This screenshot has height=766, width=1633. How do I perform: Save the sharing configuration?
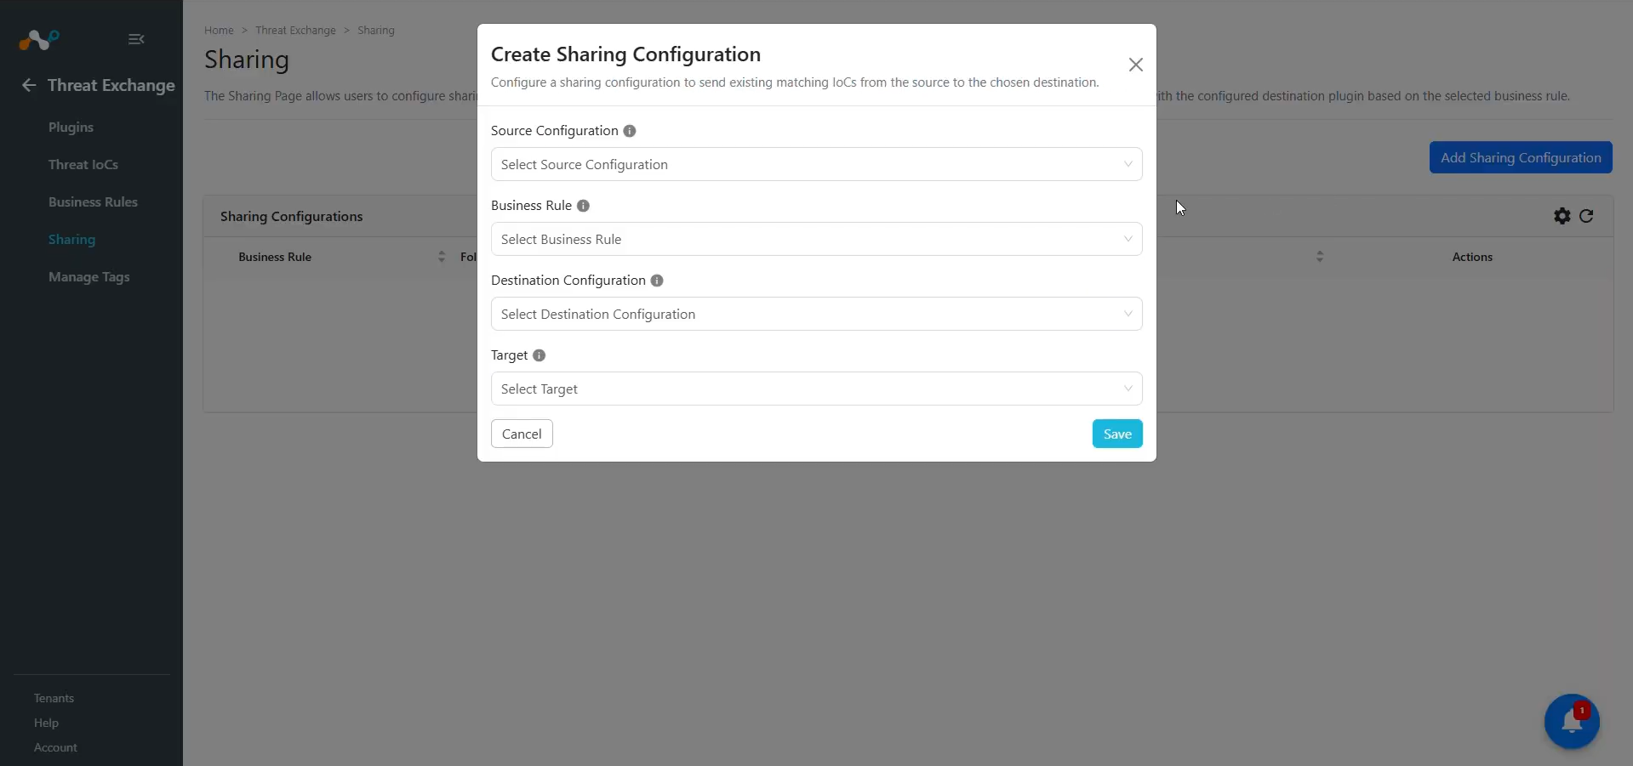1117,434
